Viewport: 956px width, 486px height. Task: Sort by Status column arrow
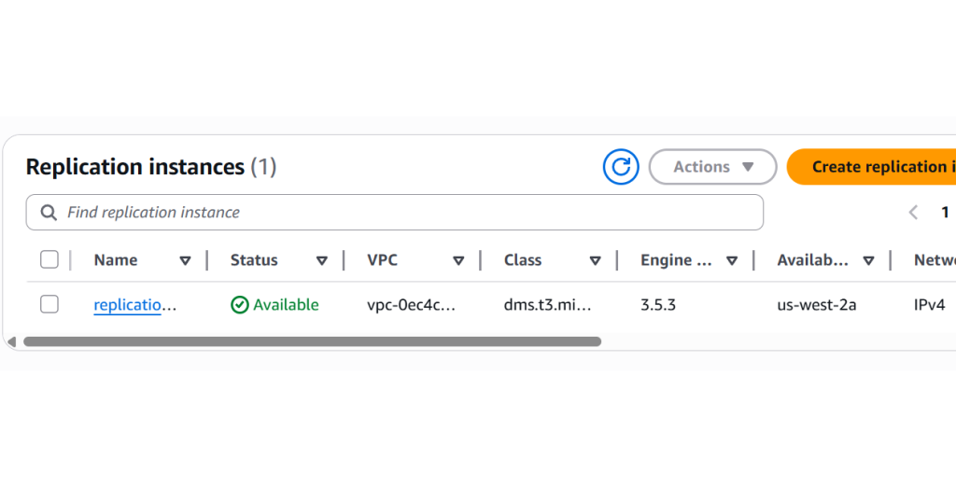321,260
